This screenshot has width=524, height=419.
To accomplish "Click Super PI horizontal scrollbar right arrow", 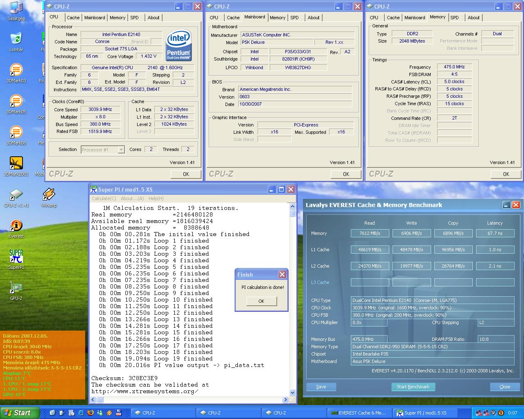I will point(286,399).
